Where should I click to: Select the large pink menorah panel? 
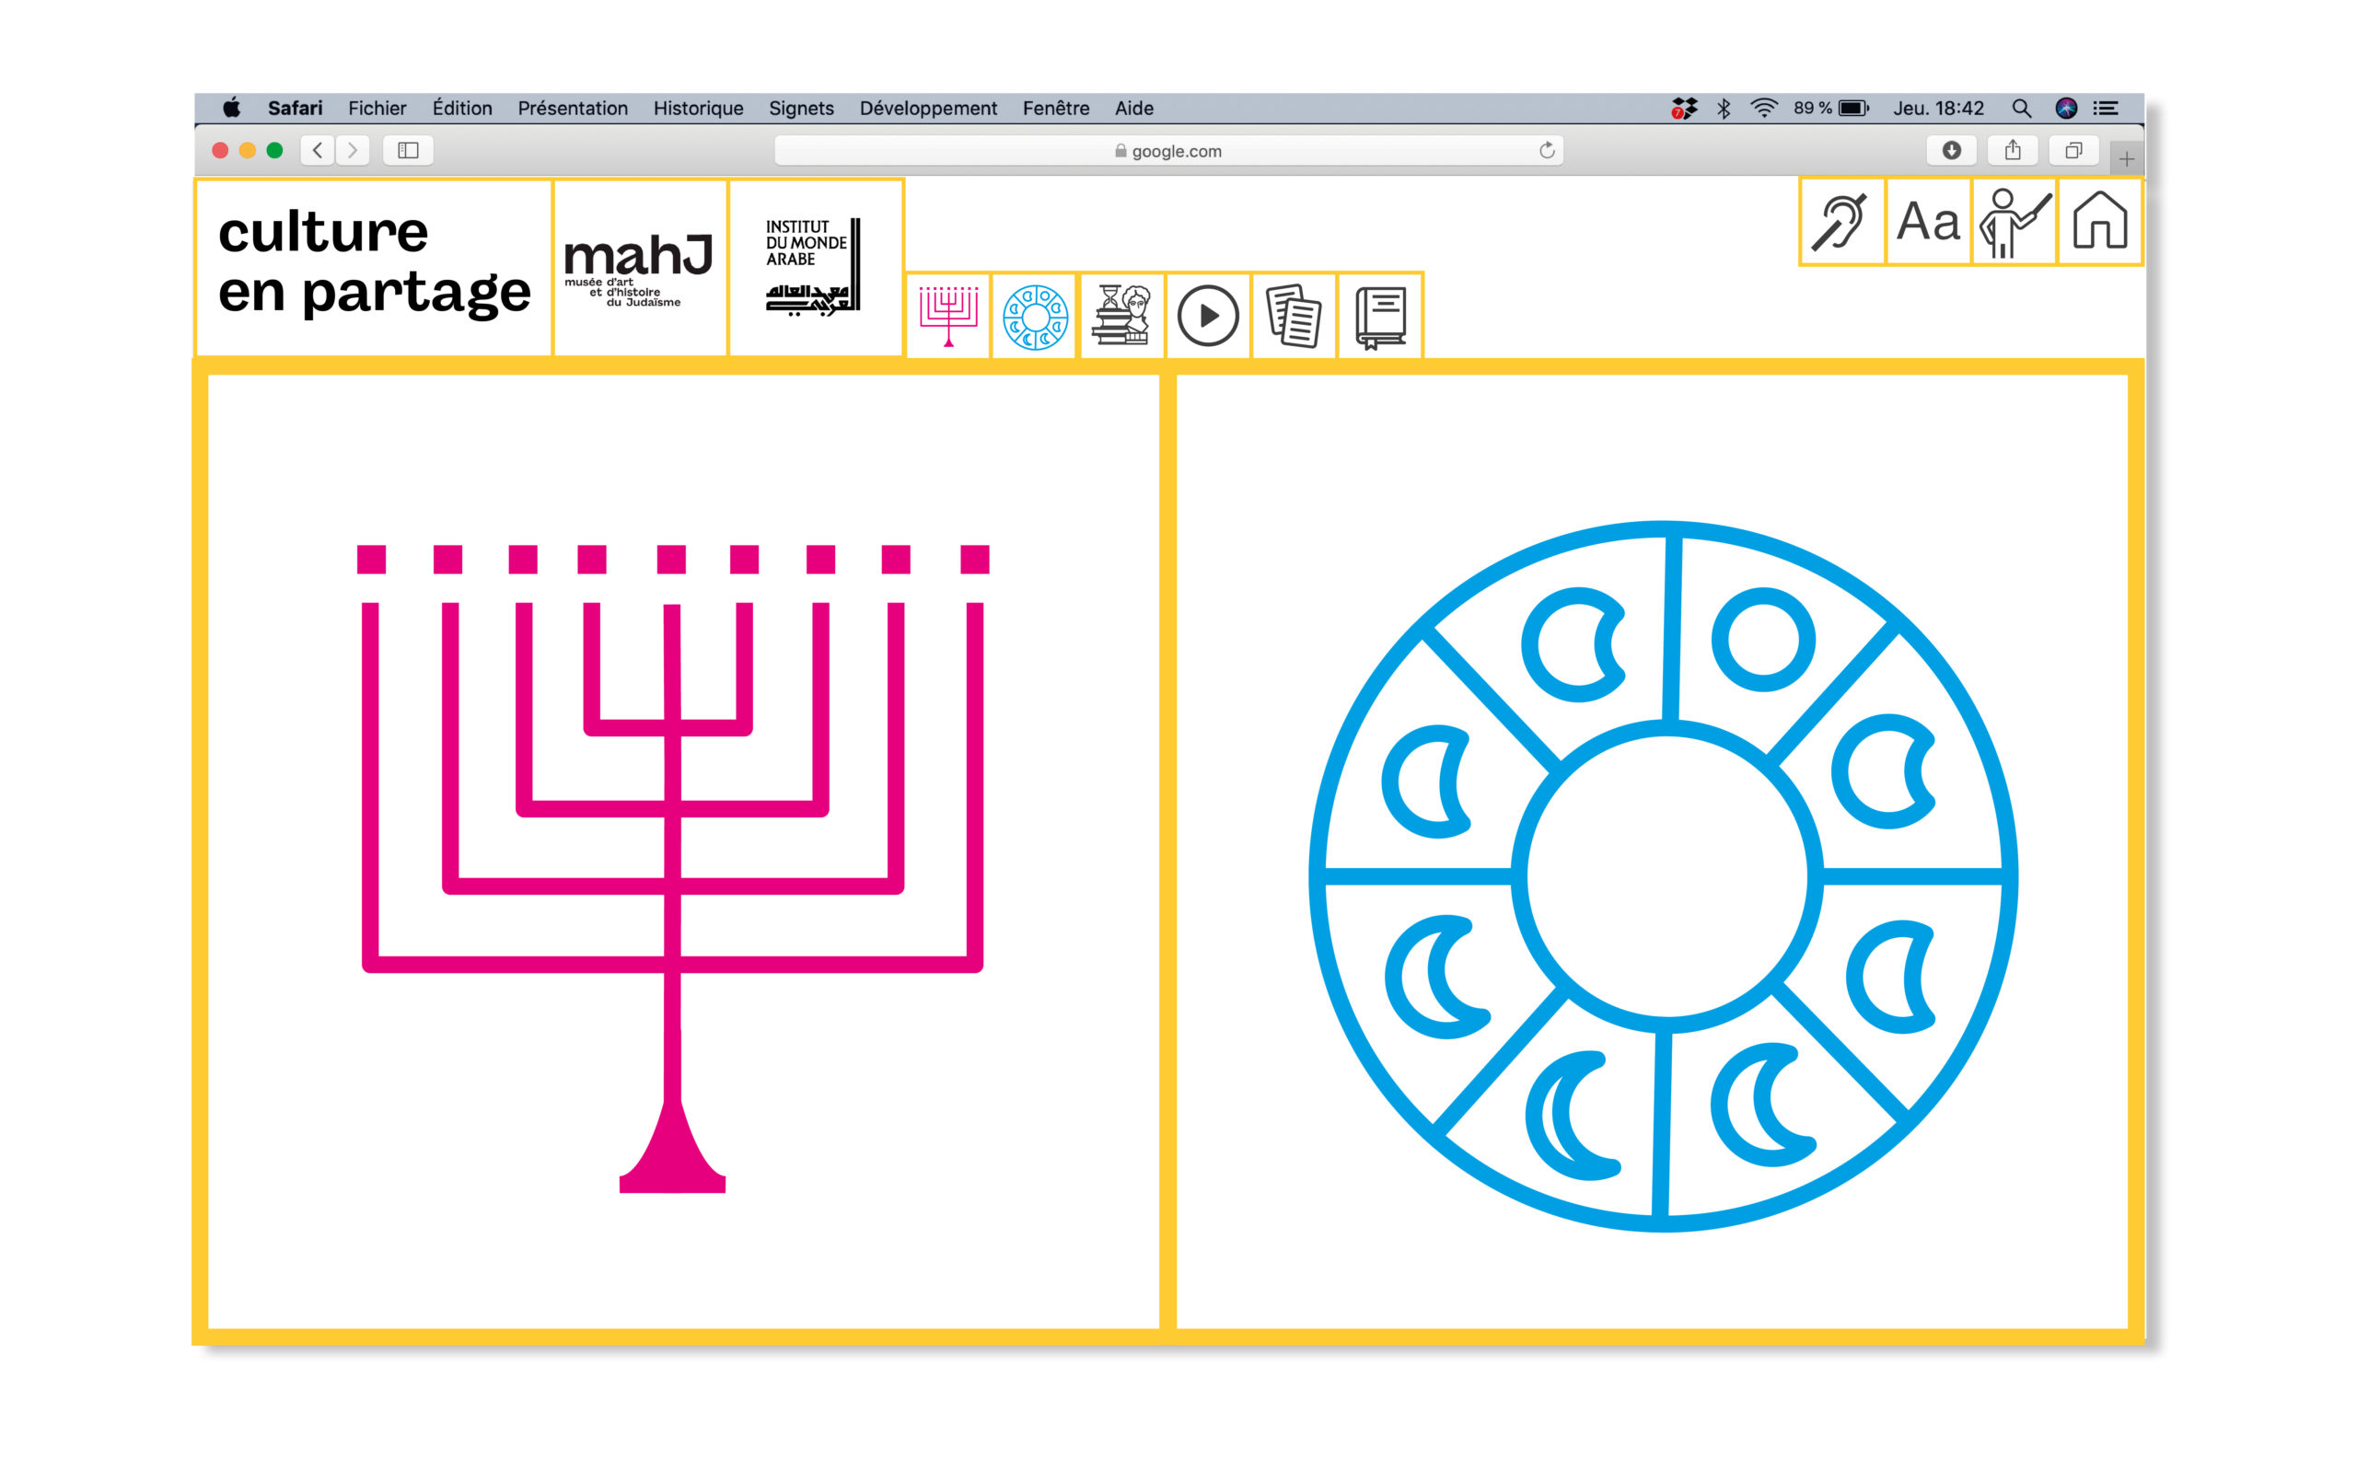[682, 852]
